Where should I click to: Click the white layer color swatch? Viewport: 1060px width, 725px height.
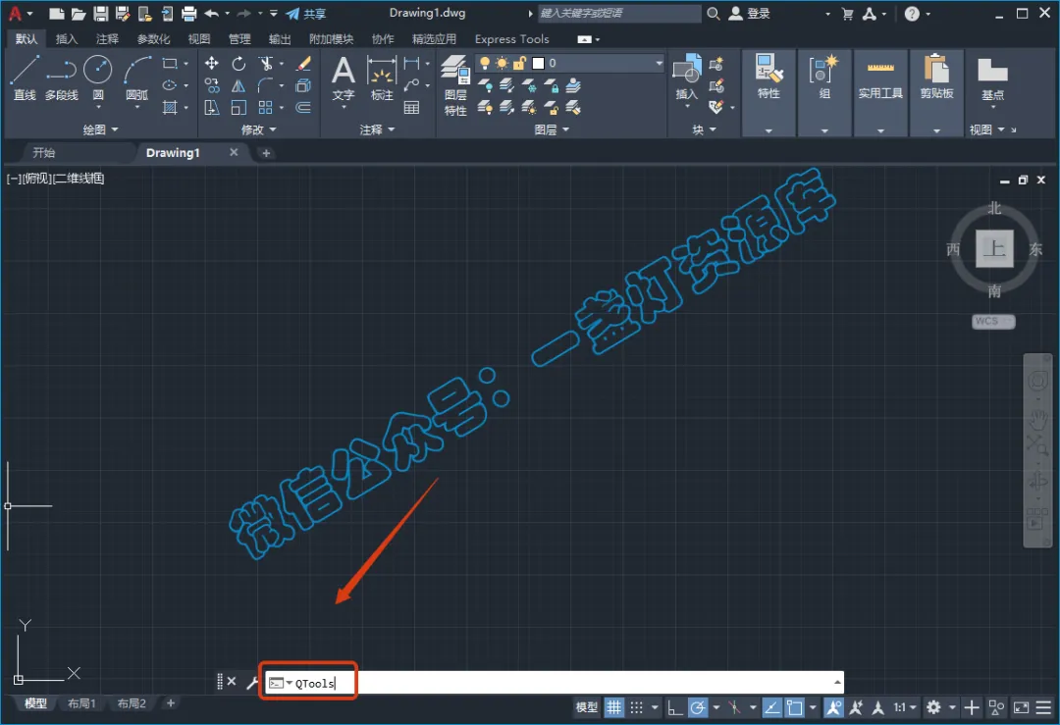(x=538, y=63)
